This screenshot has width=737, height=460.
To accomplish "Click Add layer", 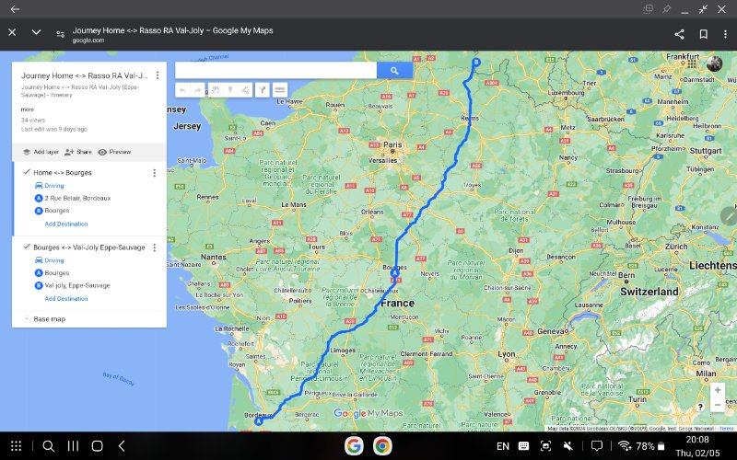I will pyautogui.click(x=40, y=152).
